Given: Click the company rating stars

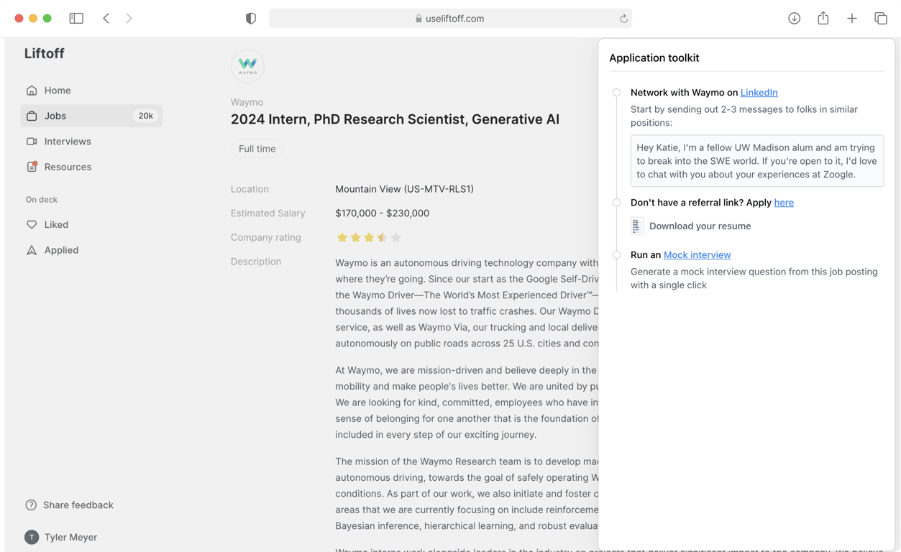Looking at the screenshot, I should point(368,238).
